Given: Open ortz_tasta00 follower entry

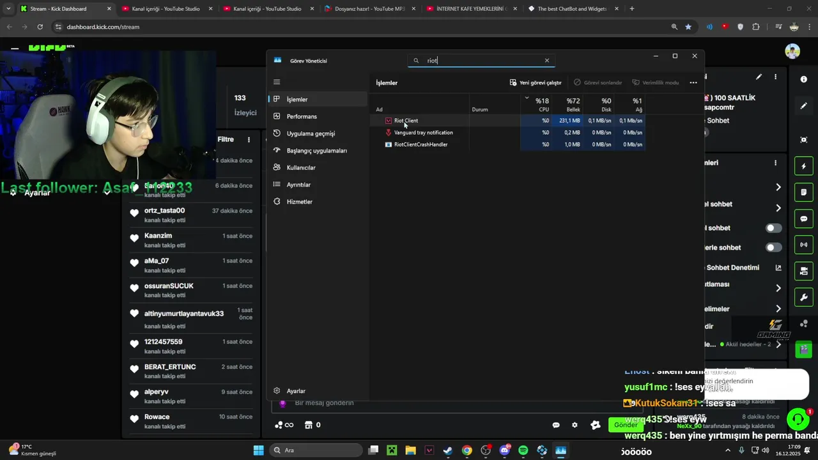Looking at the screenshot, I should (190, 215).
